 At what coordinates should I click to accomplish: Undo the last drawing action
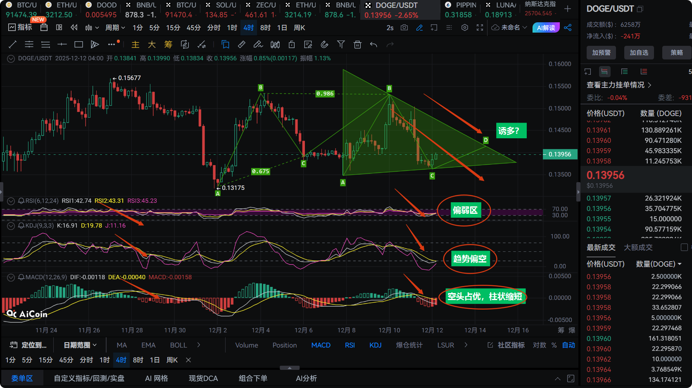tap(373, 45)
